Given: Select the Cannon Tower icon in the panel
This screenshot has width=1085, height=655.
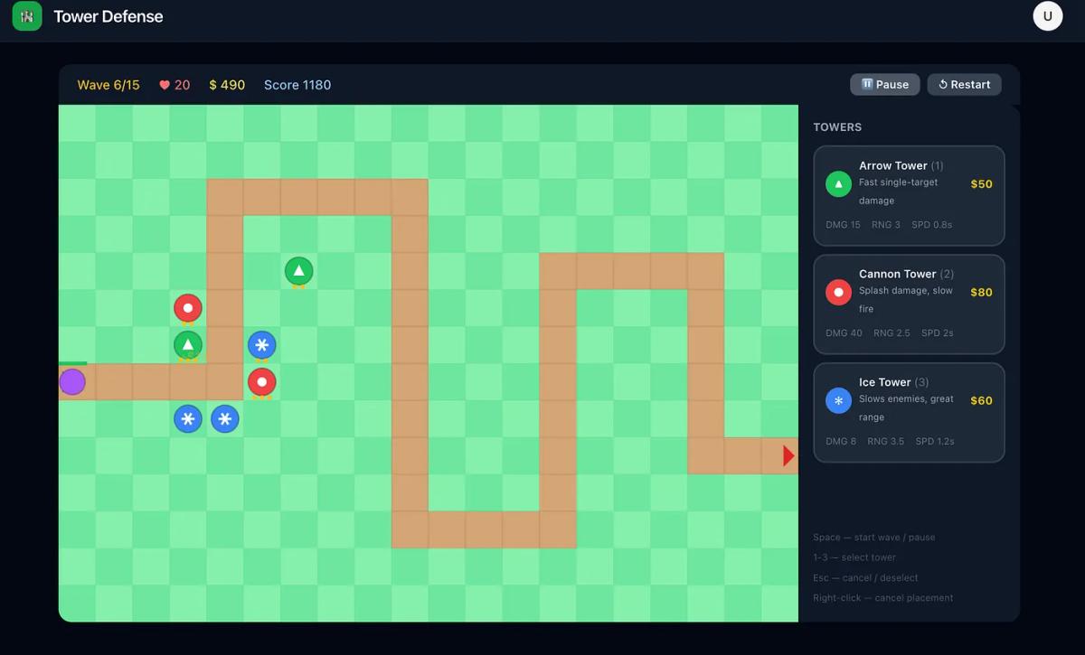Looking at the screenshot, I should point(838,292).
